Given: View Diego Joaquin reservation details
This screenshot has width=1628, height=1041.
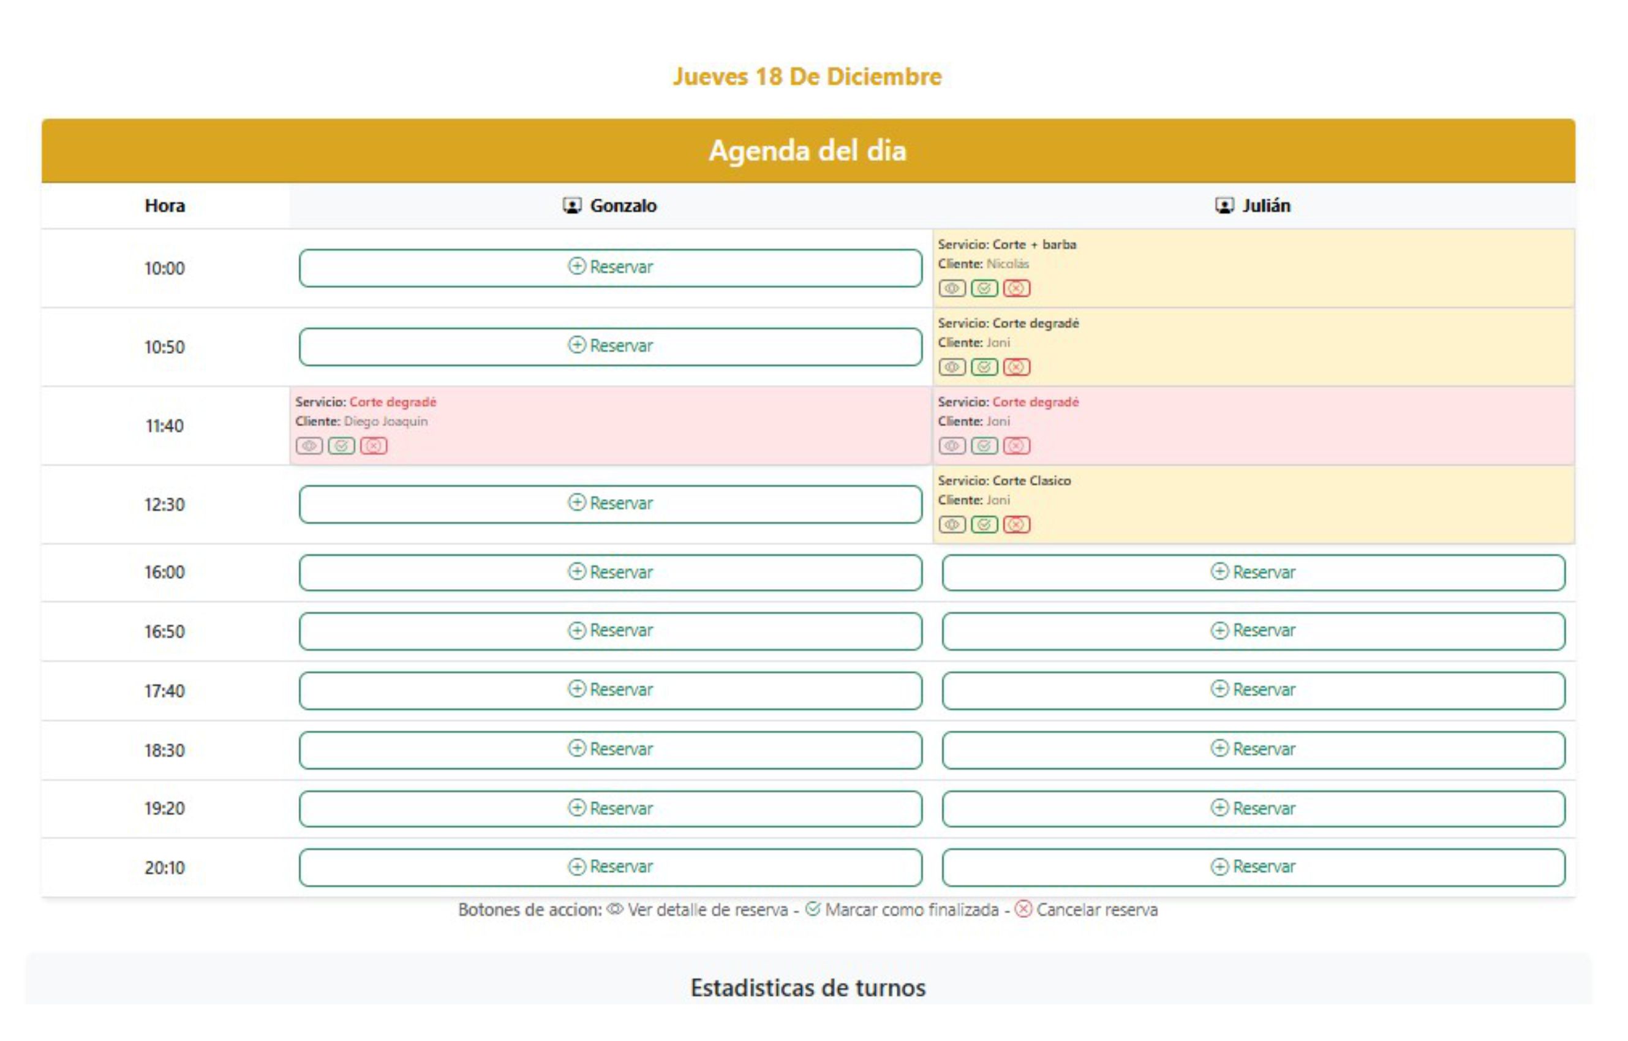Looking at the screenshot, I should coord(309,446).
